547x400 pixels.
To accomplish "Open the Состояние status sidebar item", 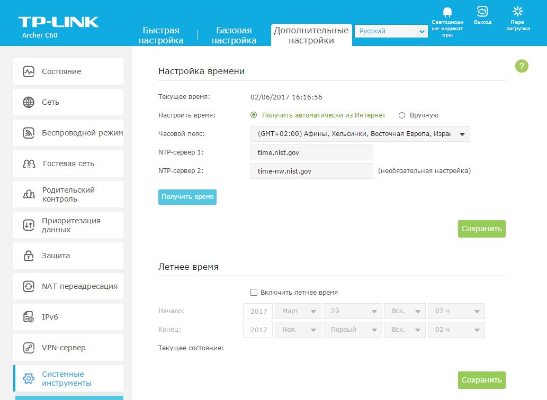I will pyautogui.click(x=68, y=71).
